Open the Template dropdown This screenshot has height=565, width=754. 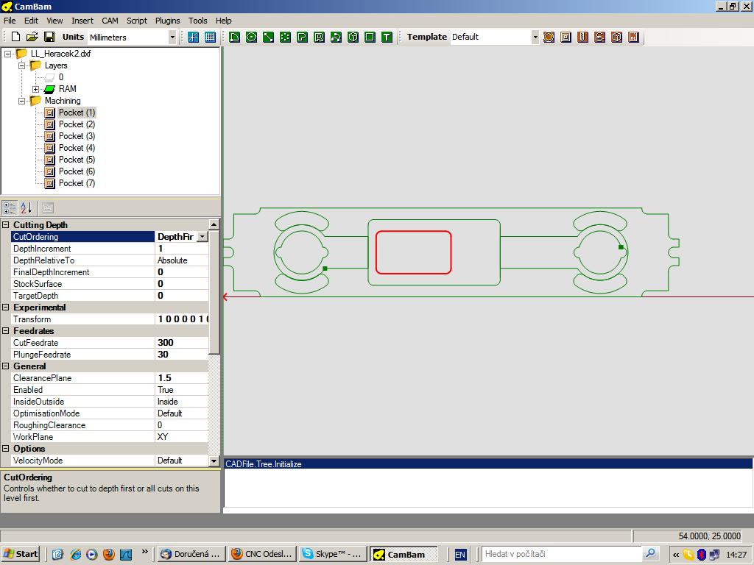(x=535, y=37)
